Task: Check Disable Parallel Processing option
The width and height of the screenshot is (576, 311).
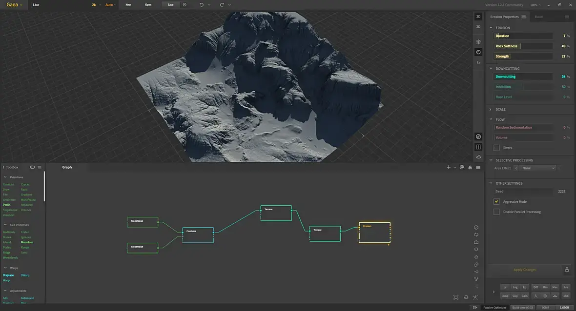Action: (496, 212)
